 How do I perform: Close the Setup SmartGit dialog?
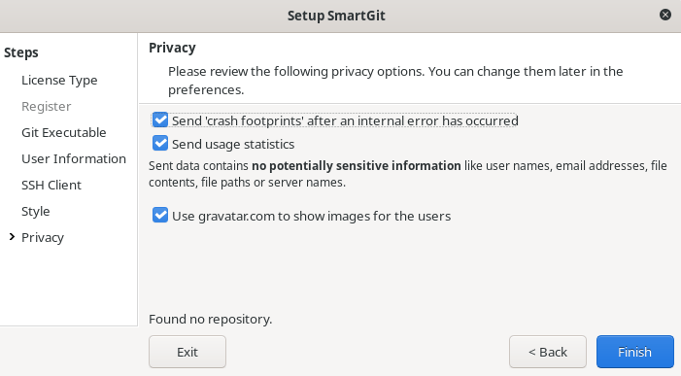(x=664, y=15)
